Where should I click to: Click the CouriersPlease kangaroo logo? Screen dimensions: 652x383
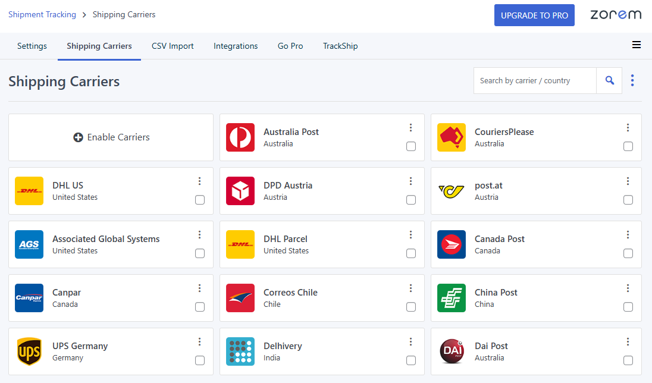pos(452,137)
